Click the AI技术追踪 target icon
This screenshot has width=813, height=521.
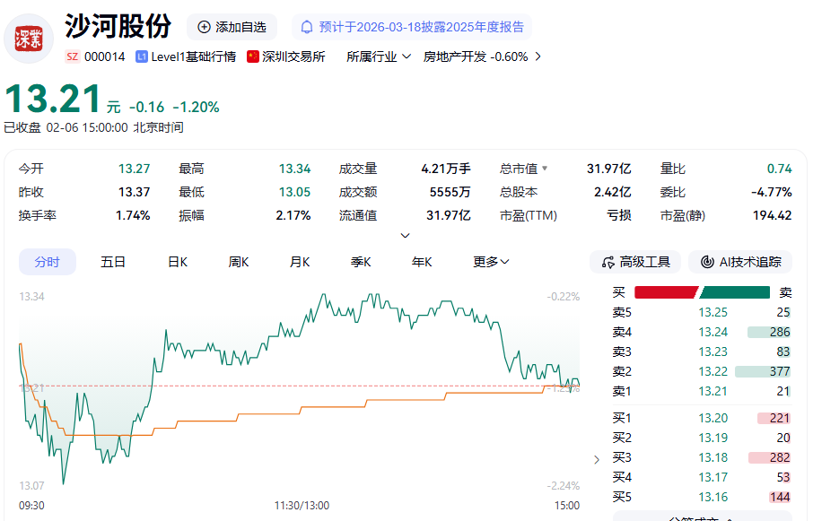click(706, 262)
